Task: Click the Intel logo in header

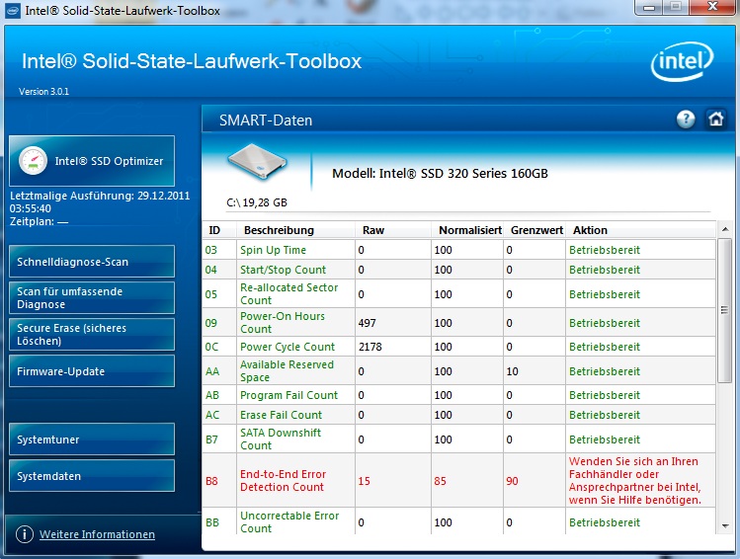Action: tap(683, 62)
